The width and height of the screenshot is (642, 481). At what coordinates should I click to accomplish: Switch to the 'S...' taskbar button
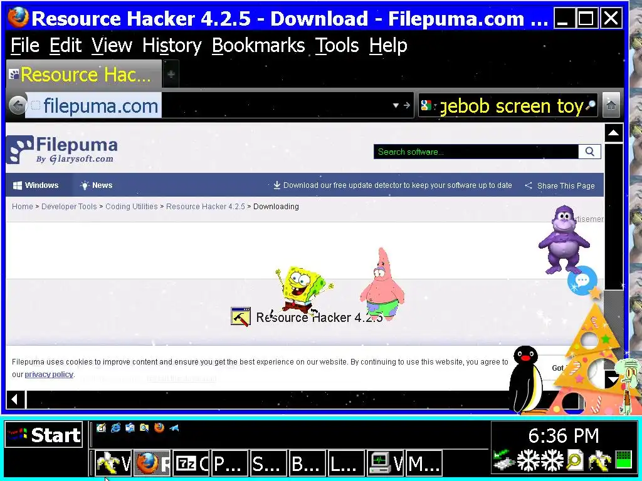(268, 463)
